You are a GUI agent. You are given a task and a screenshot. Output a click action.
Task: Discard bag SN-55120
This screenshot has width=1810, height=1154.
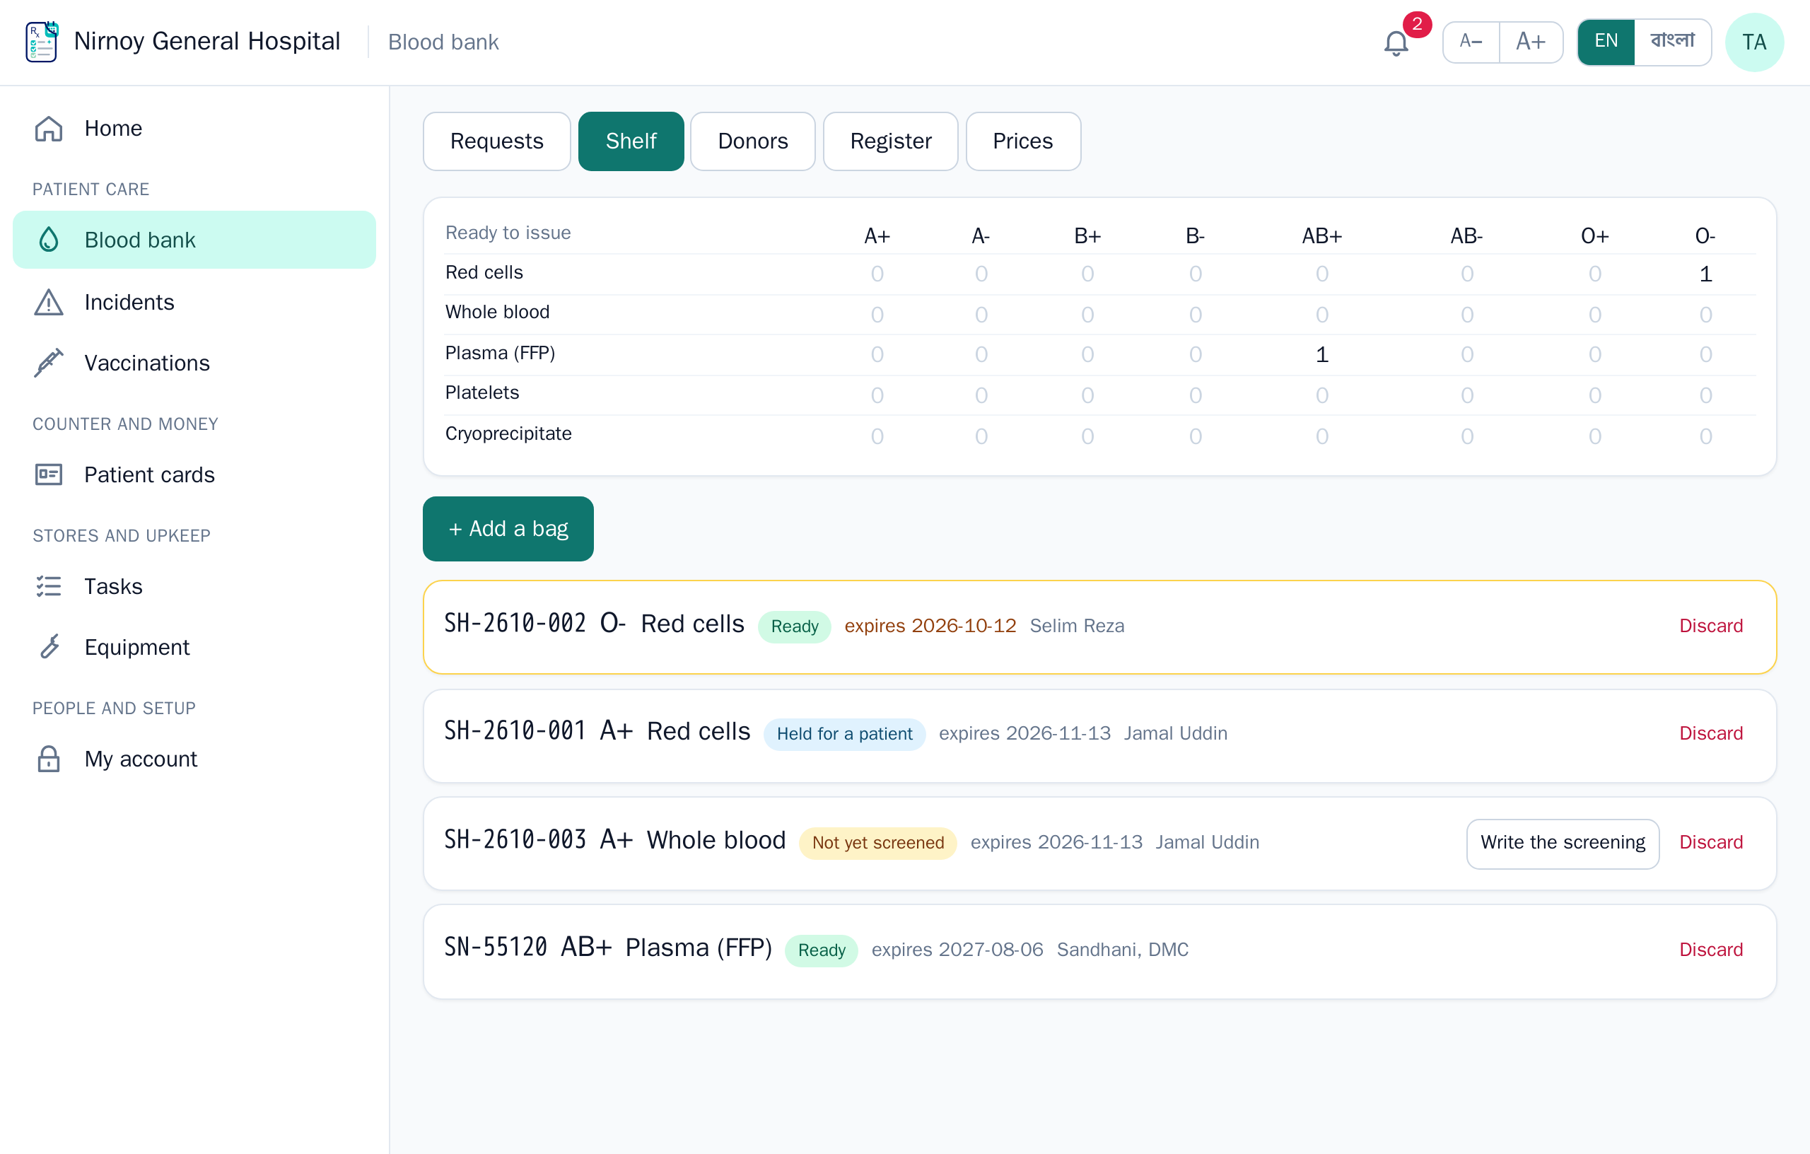[x=1711, y=950]
